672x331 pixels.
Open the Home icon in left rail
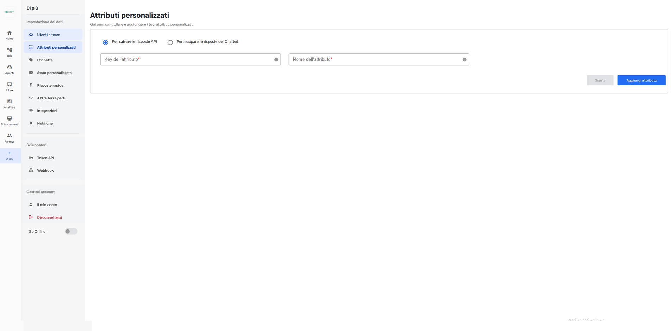[10, 33]
